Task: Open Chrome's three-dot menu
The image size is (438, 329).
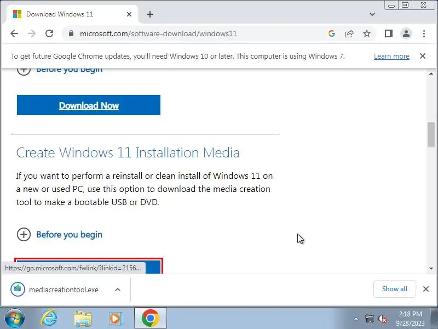Action: (x=424, y=33)
